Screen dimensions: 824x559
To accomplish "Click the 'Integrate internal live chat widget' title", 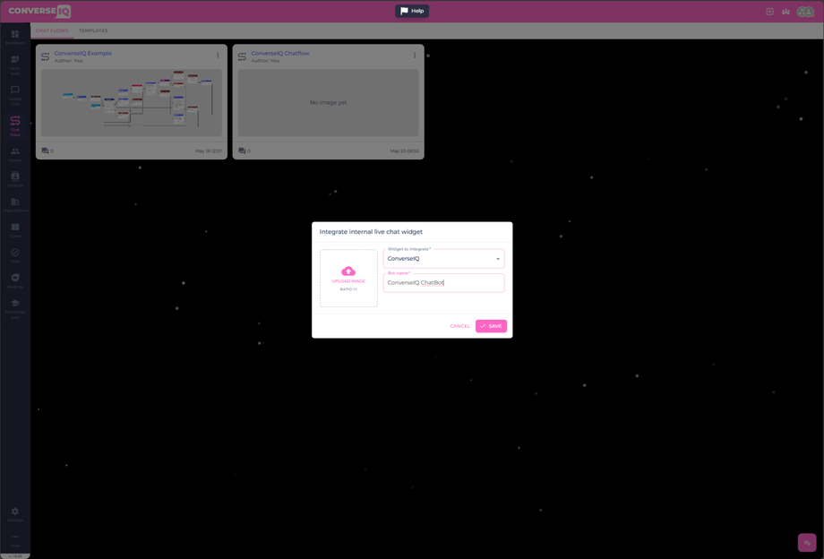I will point(371,232).
